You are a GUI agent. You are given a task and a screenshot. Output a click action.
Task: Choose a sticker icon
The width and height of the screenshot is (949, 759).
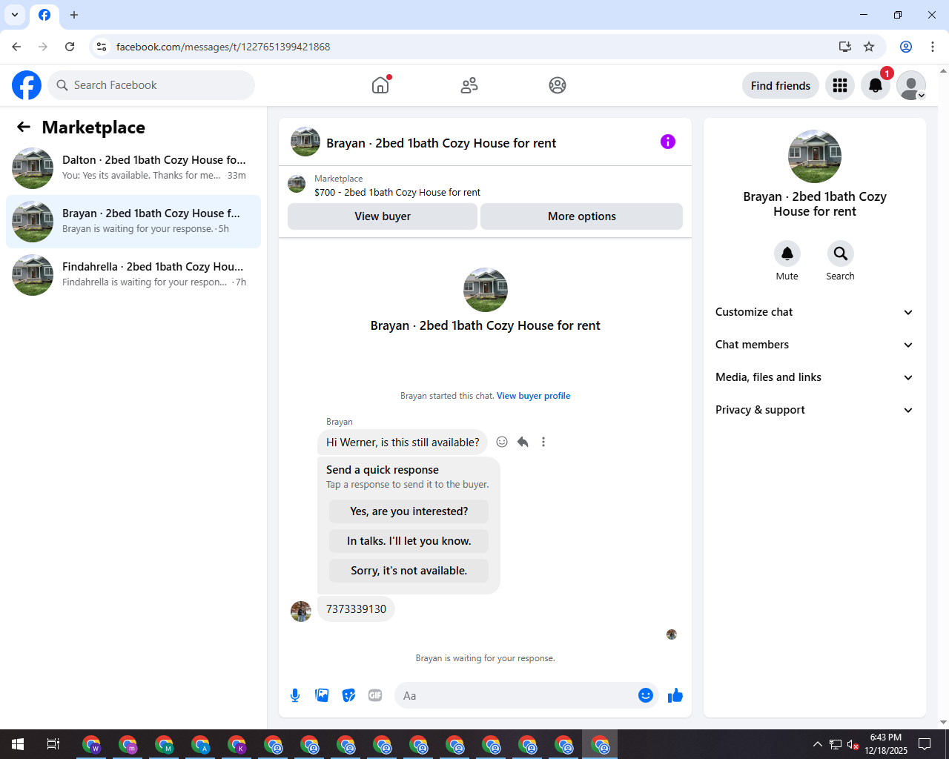point(348,695)
